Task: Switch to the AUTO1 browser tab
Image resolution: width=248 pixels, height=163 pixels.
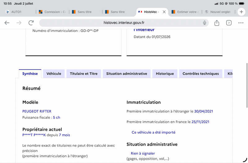Action: (x=19, y=12)
